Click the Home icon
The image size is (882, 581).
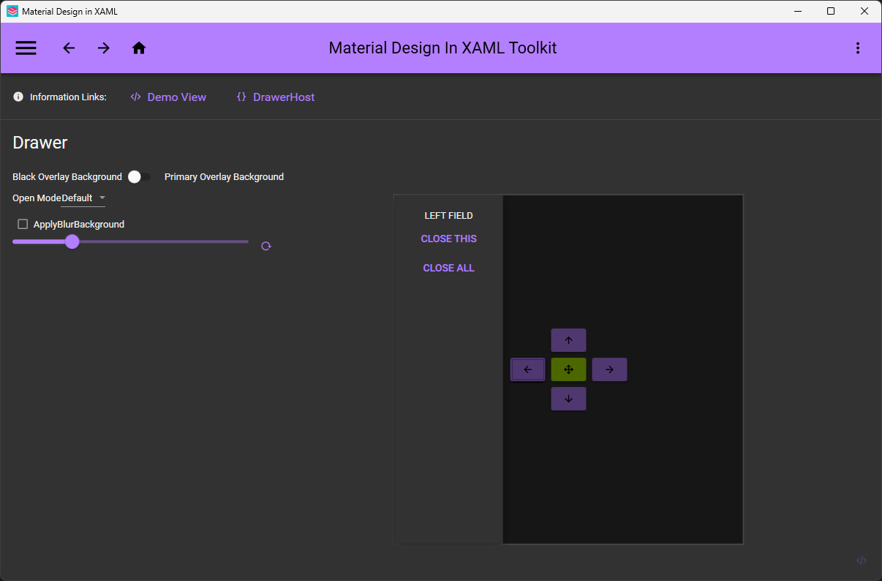[139, 48]
